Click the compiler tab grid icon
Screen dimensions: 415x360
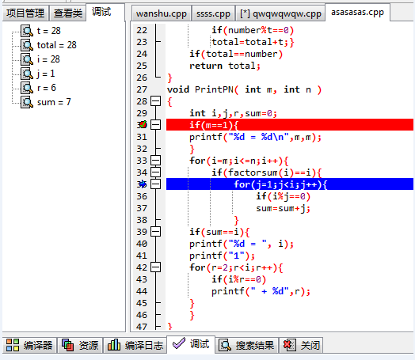(x=13, y=345)
